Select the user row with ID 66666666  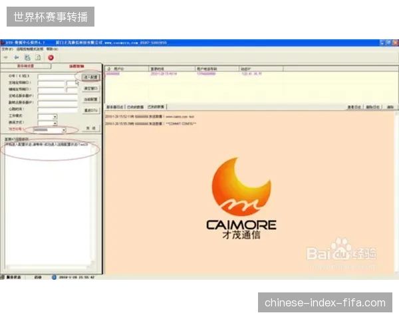coord(184,74)
